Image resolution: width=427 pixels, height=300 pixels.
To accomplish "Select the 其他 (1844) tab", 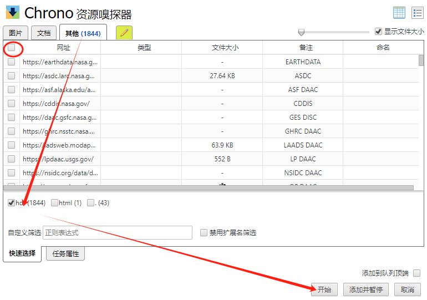I will pos(83,33).
